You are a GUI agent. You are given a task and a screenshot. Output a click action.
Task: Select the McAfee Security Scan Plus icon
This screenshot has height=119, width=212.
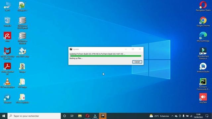pyautogui.click(x=7, y=54)
